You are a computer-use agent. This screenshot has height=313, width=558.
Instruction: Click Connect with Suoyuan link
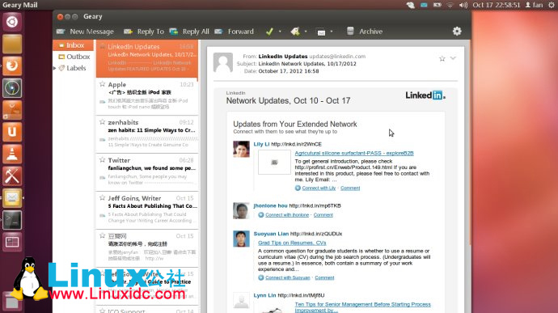click(288, 277)
